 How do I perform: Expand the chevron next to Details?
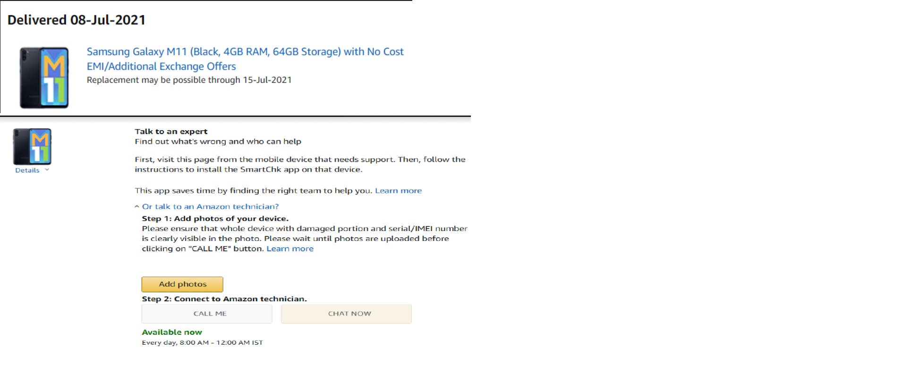pyautogui.click(x=47, y=170)
